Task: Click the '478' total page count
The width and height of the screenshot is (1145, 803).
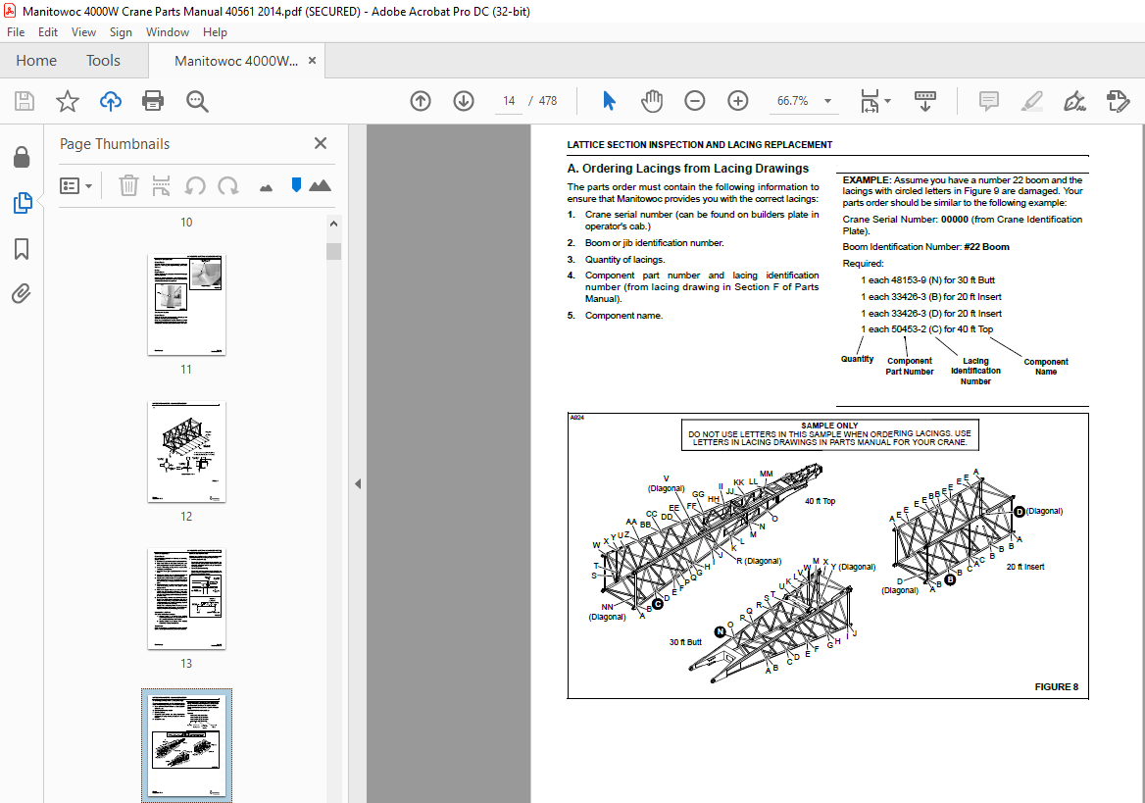Action: coord(548,101)
